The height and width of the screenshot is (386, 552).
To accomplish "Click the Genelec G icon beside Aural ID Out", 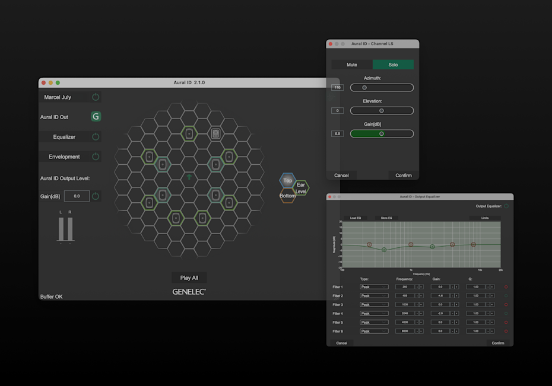I will pyautogui.click(x=96, y=116).
